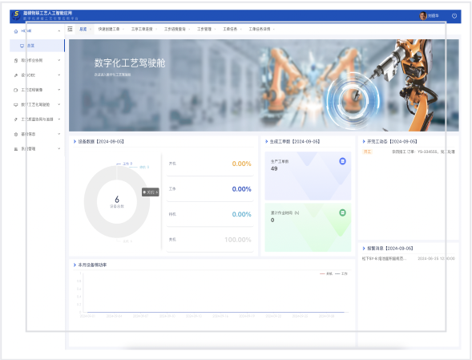
Task: Click the green icon on 累计作业时间 card
Action: 342,212
